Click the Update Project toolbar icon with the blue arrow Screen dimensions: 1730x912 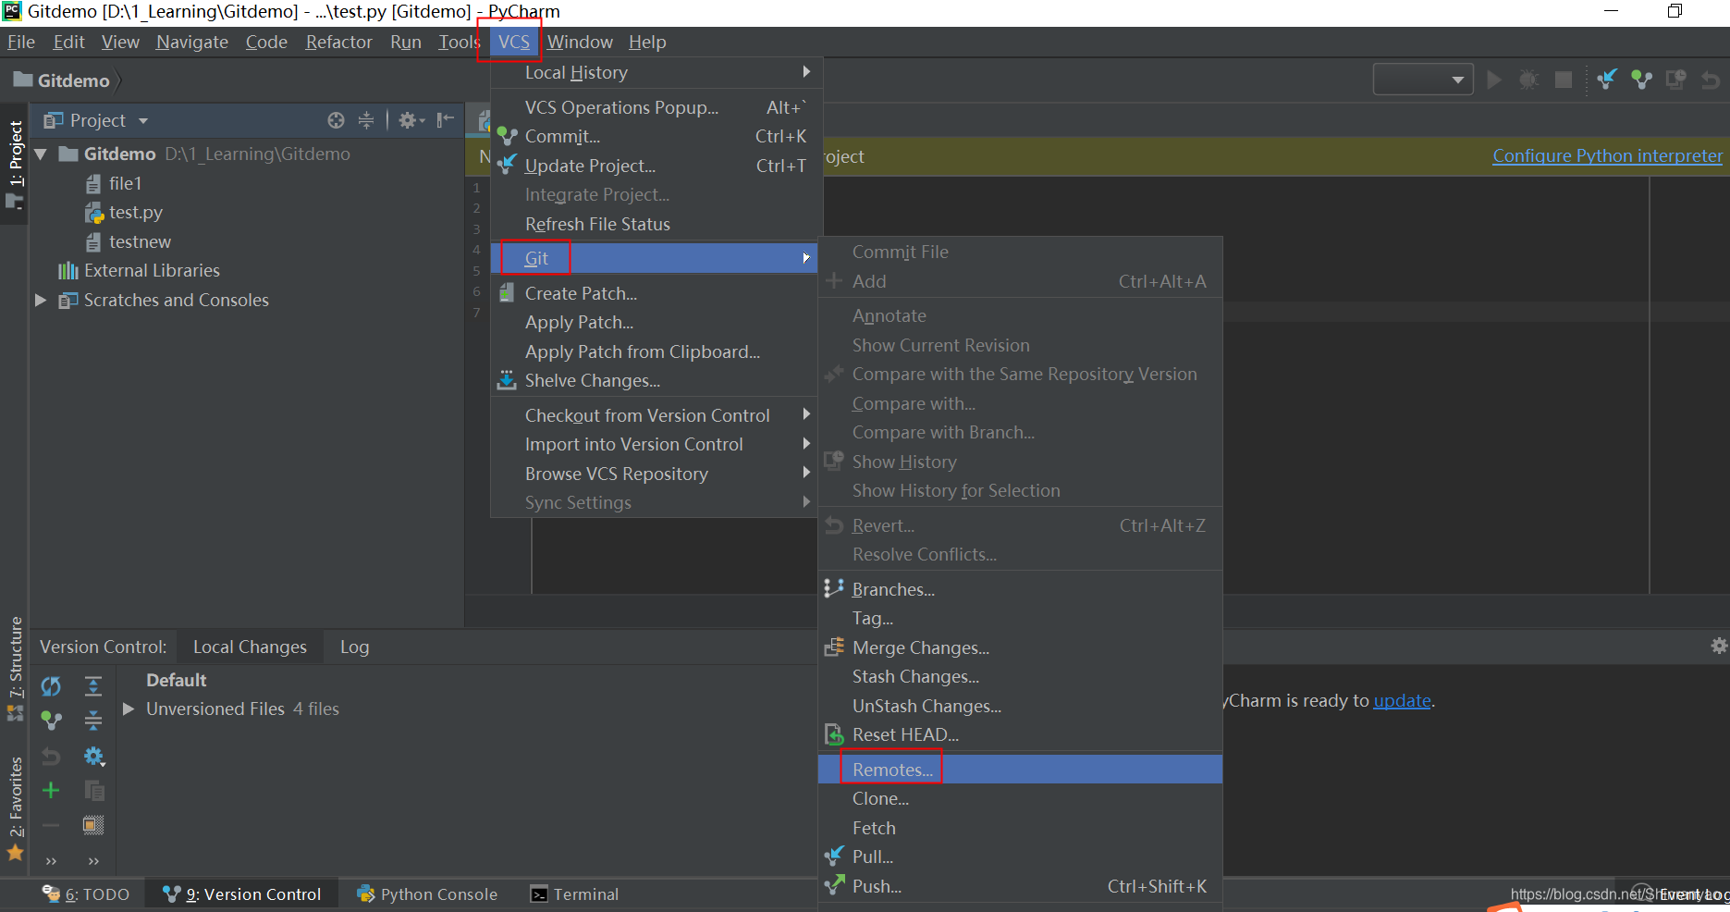[x=1607, y=80]
